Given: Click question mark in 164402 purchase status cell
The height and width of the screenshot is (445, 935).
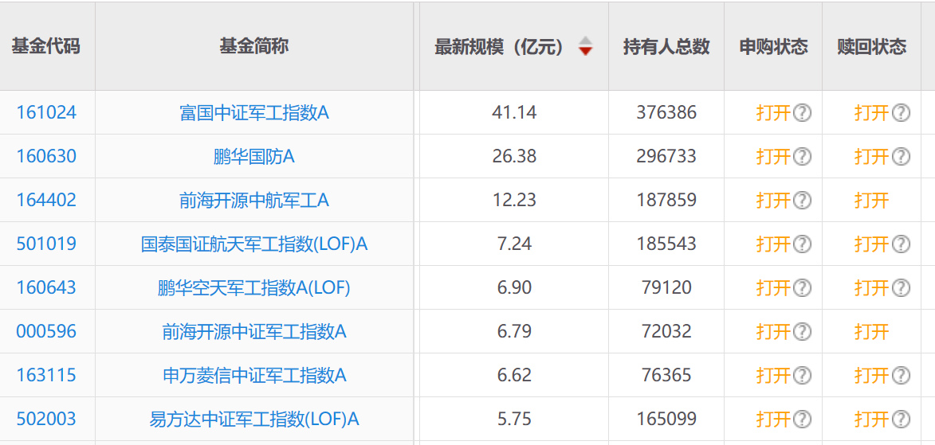Looking at the screenshot, I should click(x=803, y=200).
